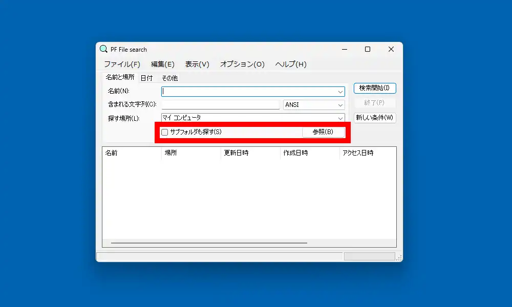Open the ファイル(F) menu

[122, 64]
